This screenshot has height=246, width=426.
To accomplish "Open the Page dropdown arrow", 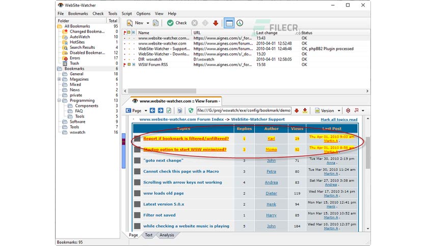I will click(146, 110).
